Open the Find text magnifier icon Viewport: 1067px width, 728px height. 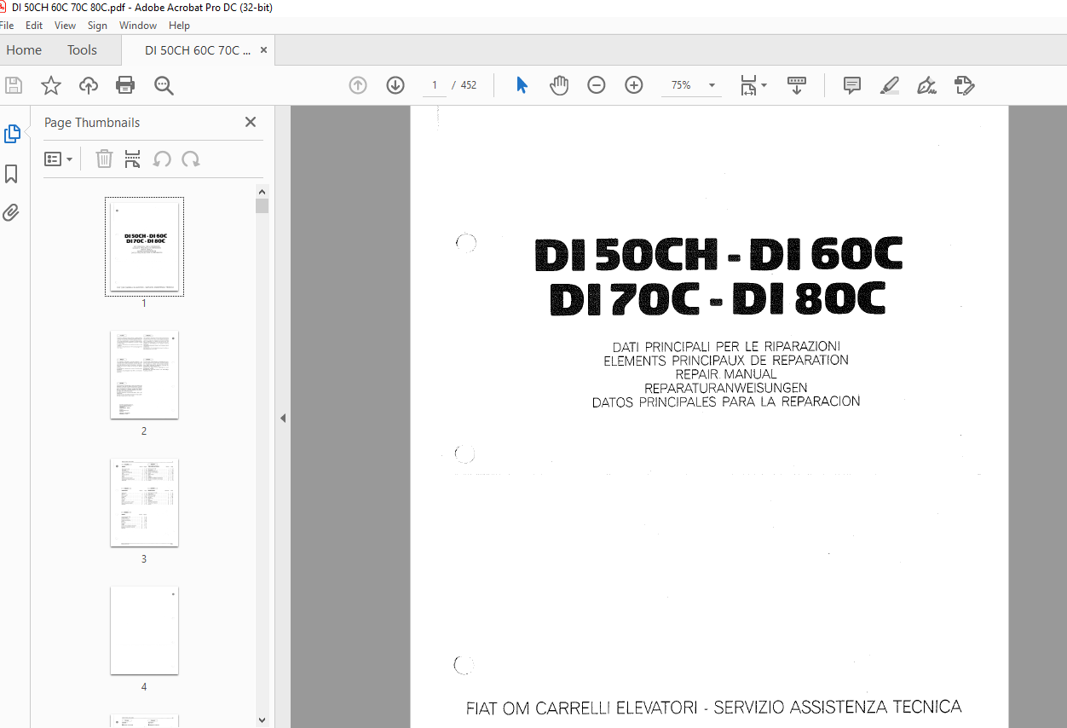tap(164, 85)
